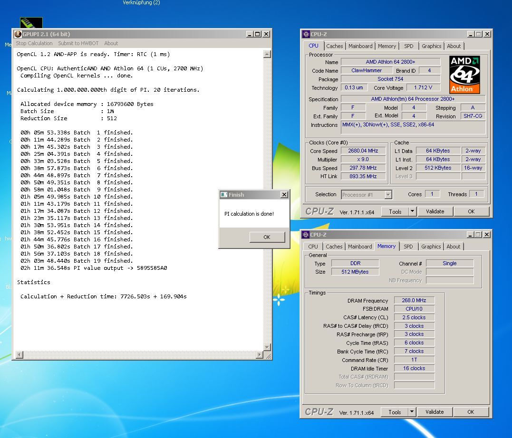Click the CPU-Z icon in top window title
This screenshot has height=438, width=512.
[x=306, y=34]
